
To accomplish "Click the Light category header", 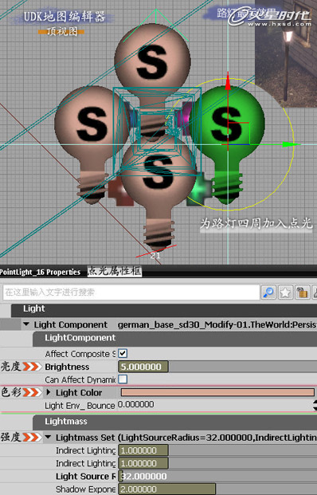I will click(x=164, y=309).
